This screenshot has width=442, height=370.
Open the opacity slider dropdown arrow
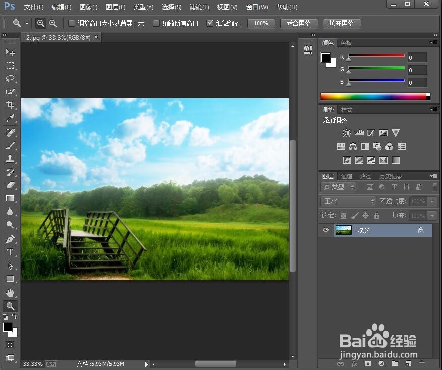[432, 201]
